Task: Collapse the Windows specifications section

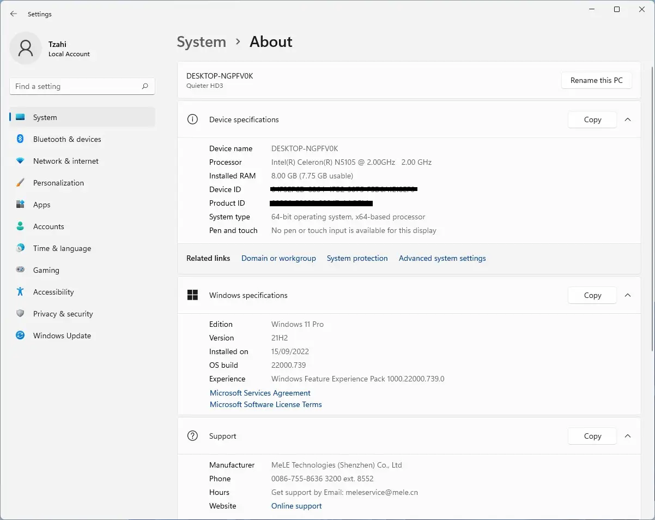Action: (x=628, y=295)
